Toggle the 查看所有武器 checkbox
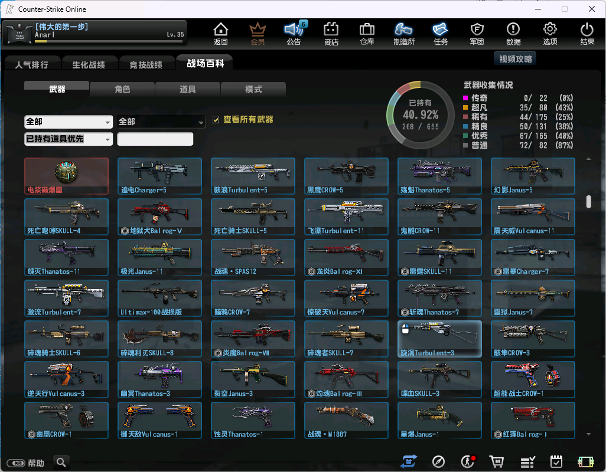 click(x=216, y=120)
